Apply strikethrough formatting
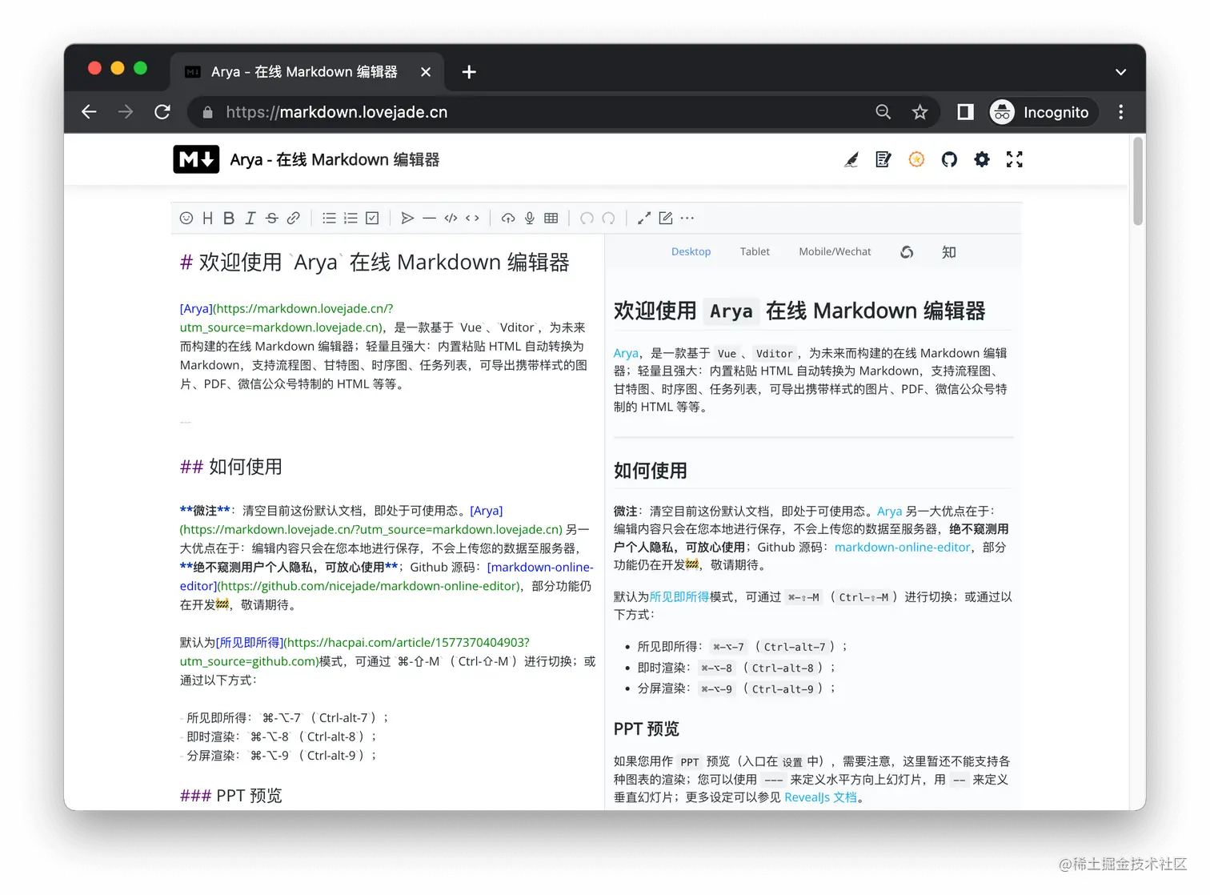The width and height of the screenshot is (1210, 895). pos(271,218)
